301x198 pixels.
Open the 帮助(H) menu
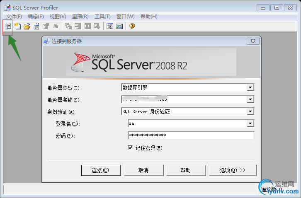[149, 17]
